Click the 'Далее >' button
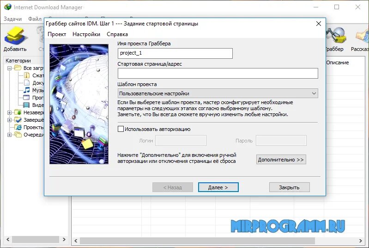This screenshot has height=248, width=369. [x=218, y=187]
